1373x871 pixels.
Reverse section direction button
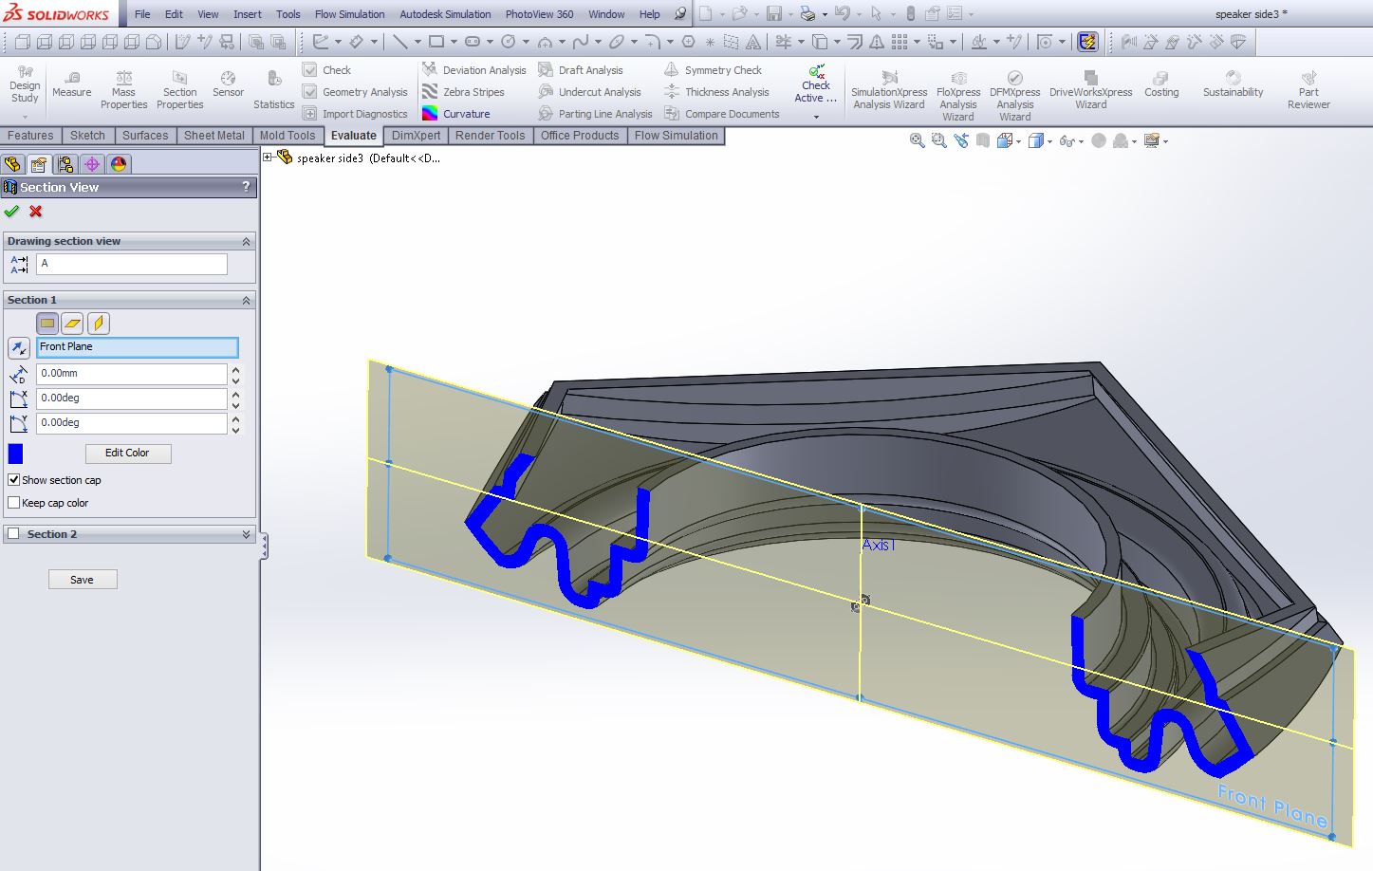pyautogui.click(x=18, y=348)
